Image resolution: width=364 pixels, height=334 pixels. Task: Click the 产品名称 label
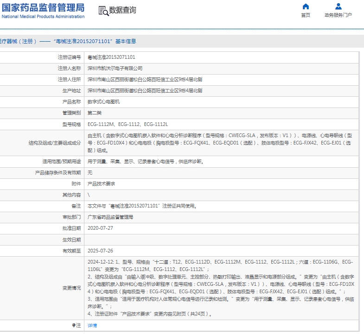click(71, 101)
